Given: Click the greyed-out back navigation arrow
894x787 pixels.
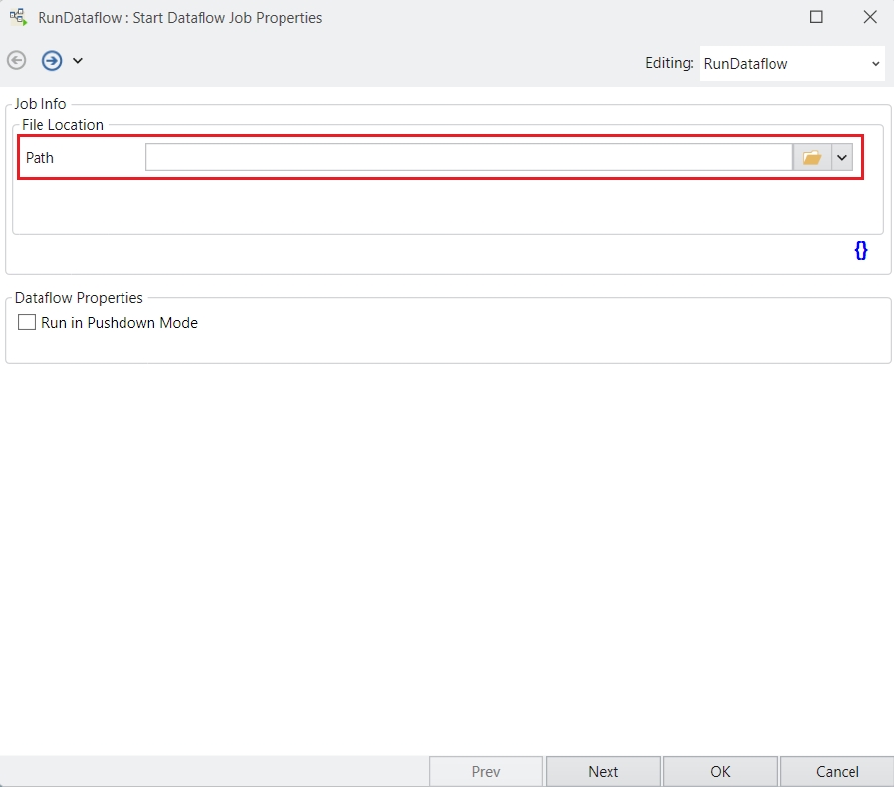Looking at the screenshot, I should (17, 61).
